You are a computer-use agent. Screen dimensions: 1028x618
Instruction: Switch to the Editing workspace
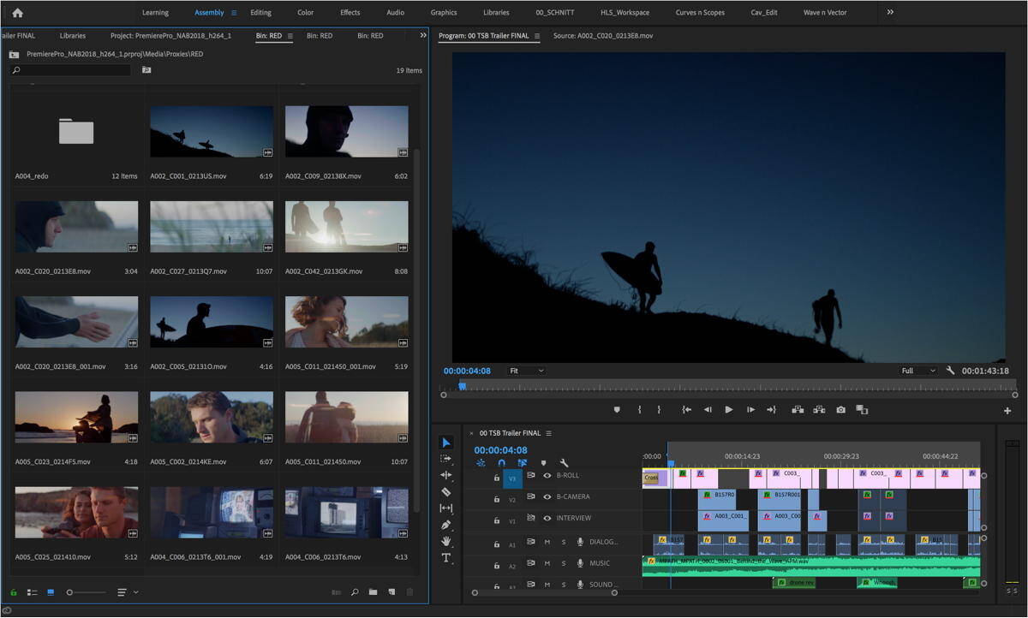[x=260, y=13]
